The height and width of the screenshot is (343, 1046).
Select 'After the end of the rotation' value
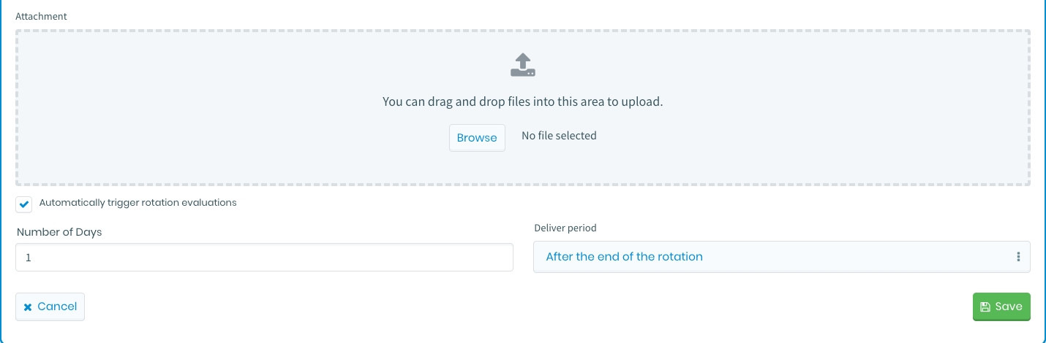[624, 257]
